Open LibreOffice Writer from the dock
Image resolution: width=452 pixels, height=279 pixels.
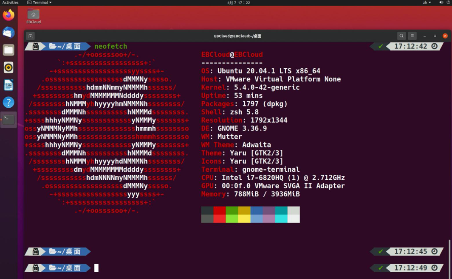click(x=8, y=85)
